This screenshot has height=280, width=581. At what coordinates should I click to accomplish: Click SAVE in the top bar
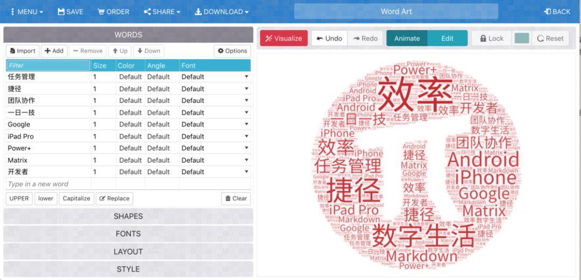point(70,12)
